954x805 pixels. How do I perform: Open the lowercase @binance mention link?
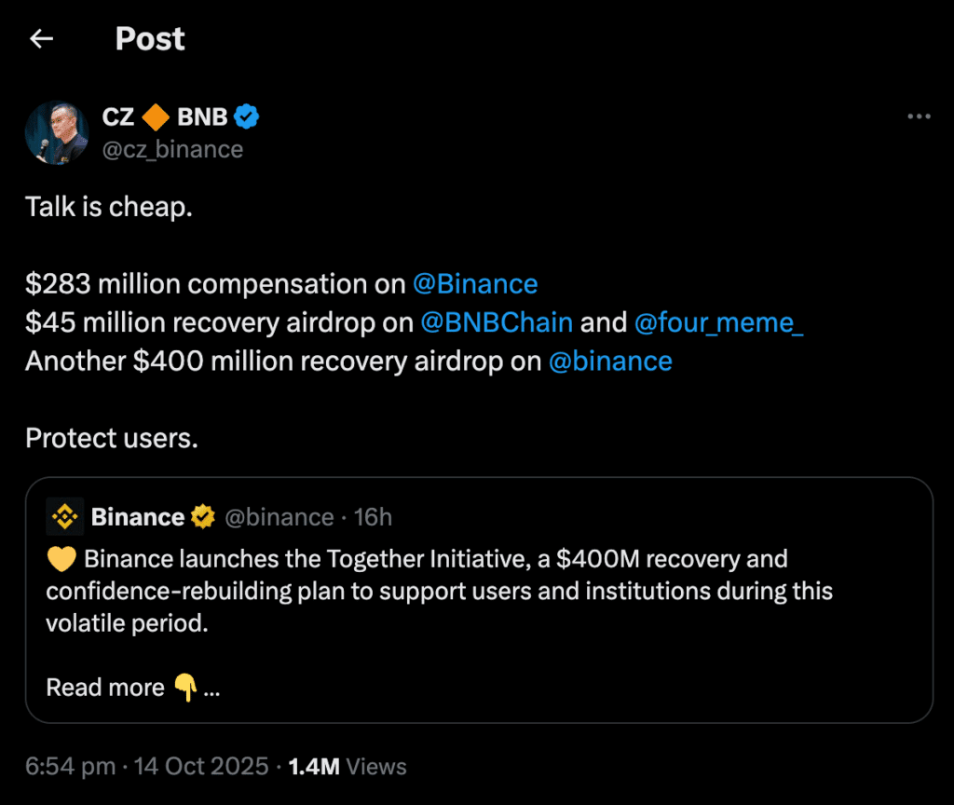point(610,361)
